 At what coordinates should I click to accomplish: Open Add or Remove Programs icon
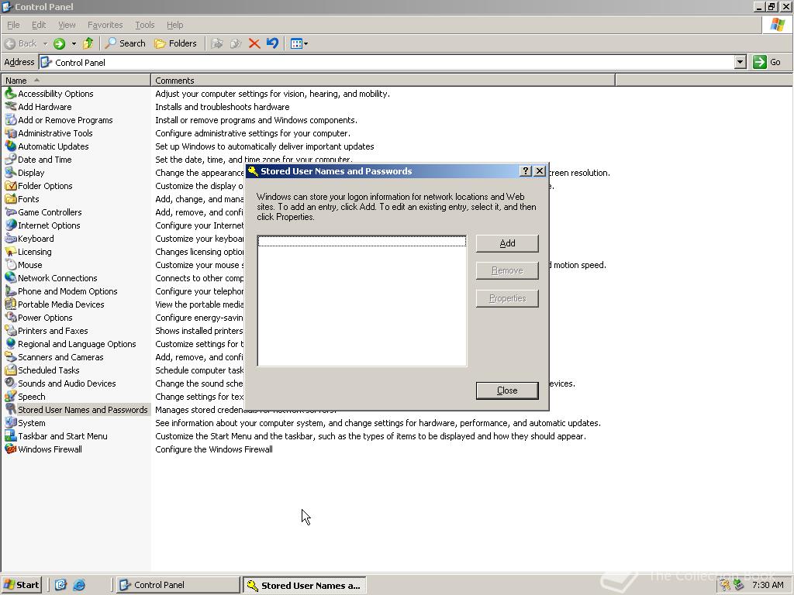point(11,120)
